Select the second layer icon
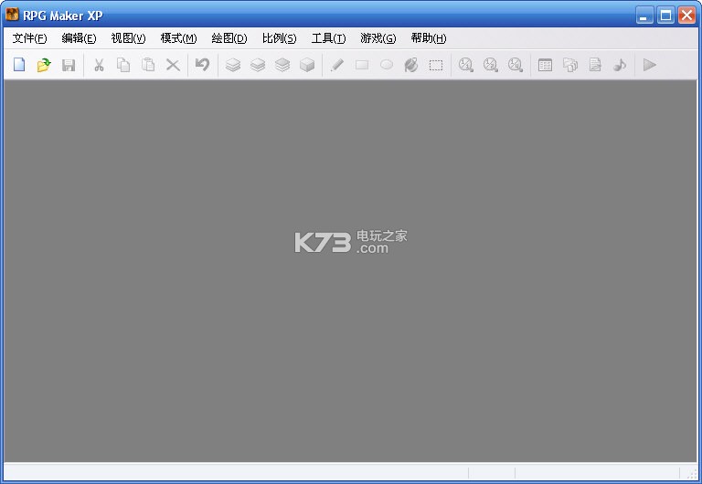702x484 pixels. pos(258,65)
